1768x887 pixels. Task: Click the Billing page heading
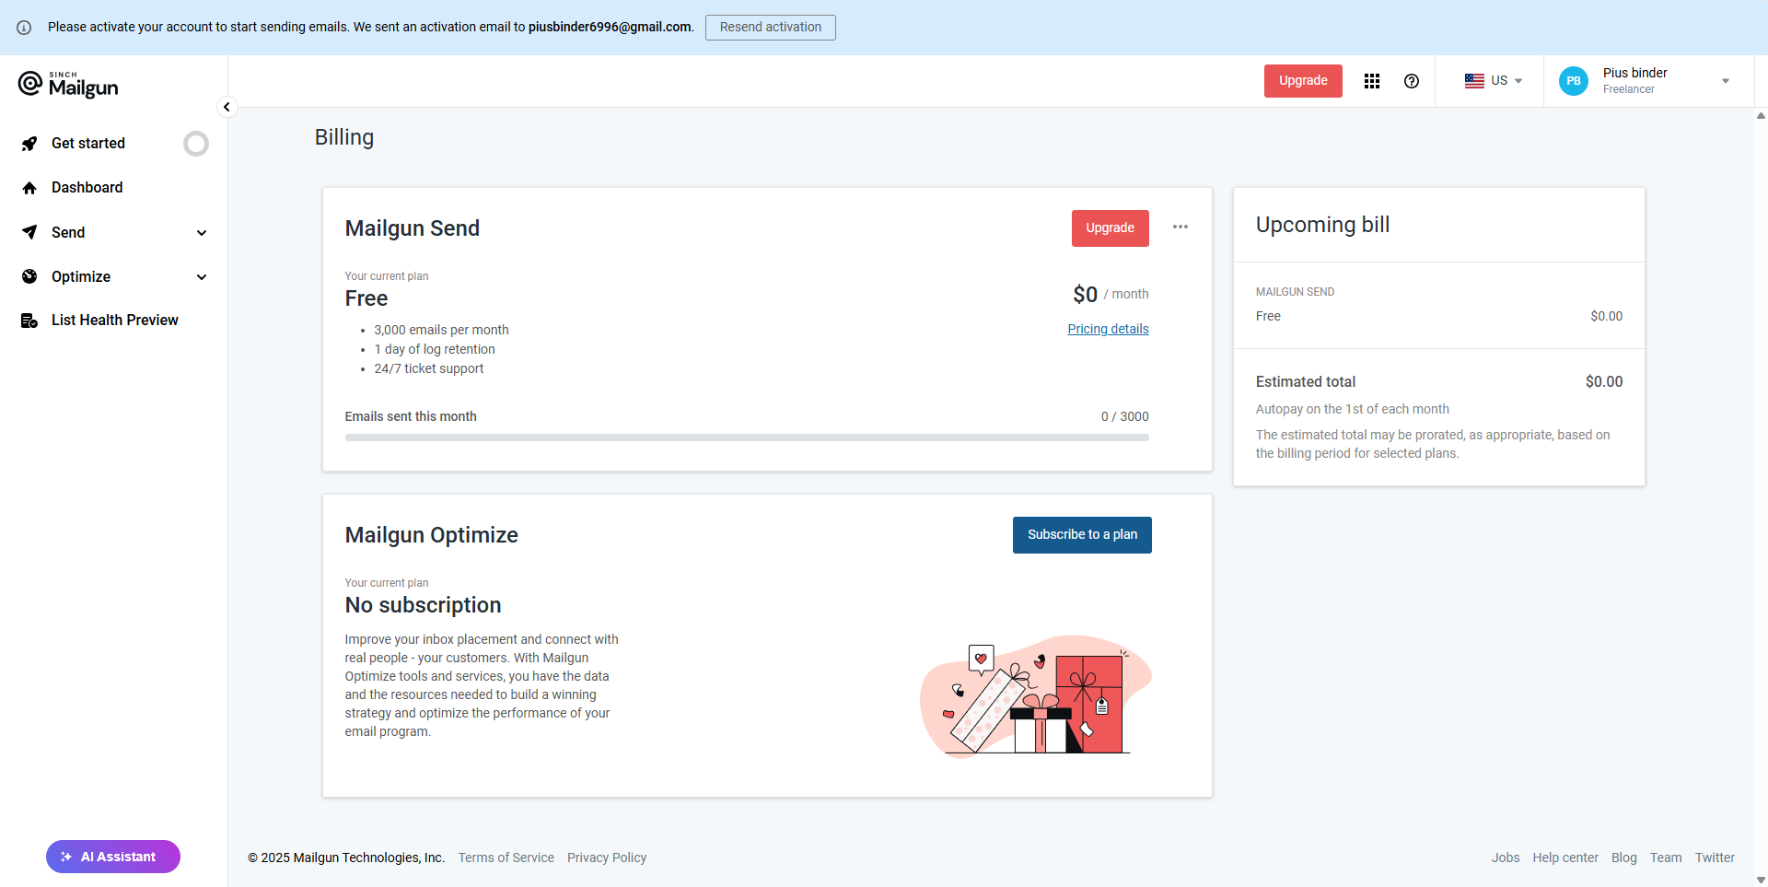(344, 137)
